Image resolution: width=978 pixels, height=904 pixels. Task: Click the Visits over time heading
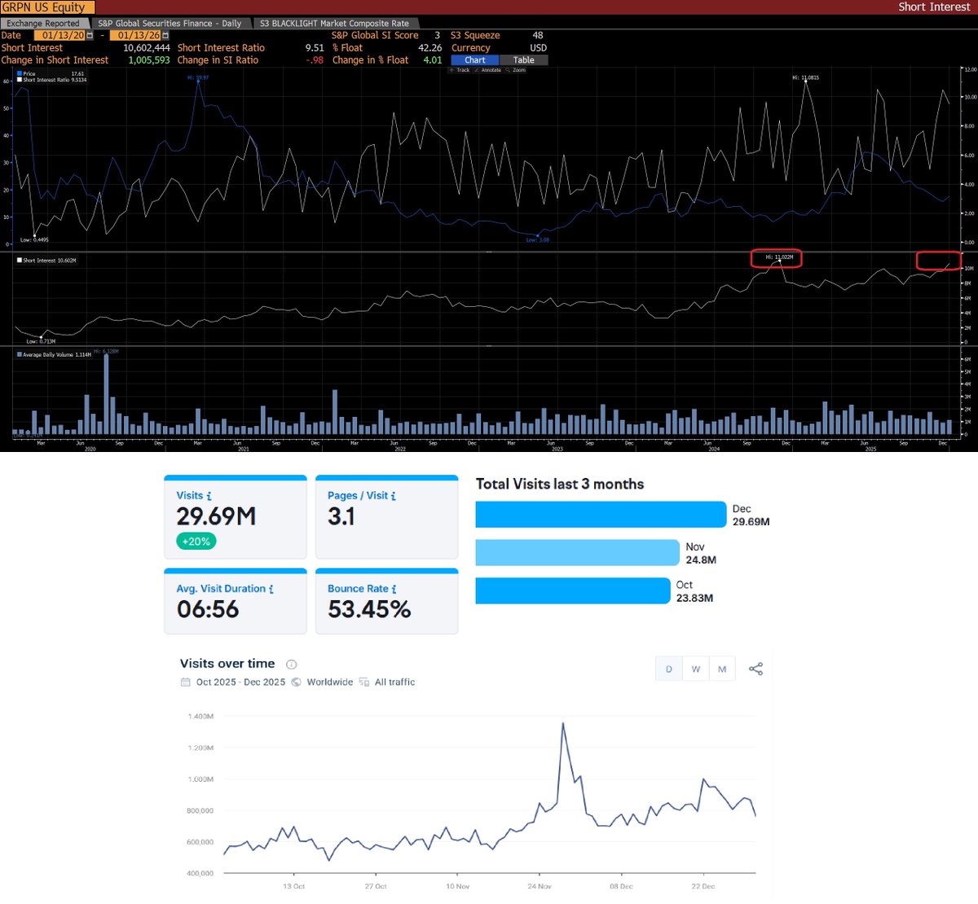(227, 664)
